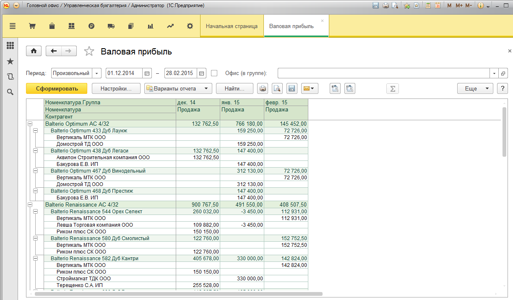Collapse Balterio Optimum 433 Дуб Лаунж row
This screenshot has height=300, width=513.
(35, 131)
